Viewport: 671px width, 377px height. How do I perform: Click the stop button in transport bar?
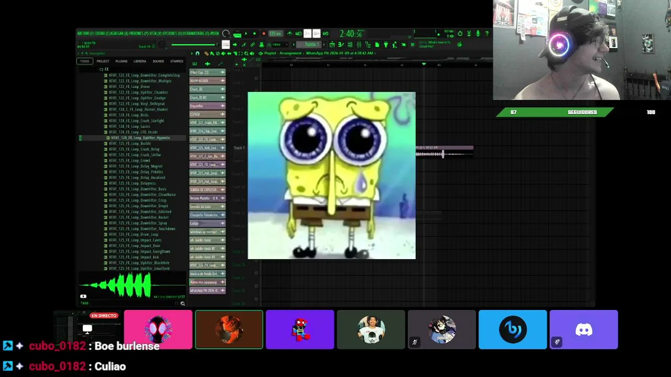254,33
